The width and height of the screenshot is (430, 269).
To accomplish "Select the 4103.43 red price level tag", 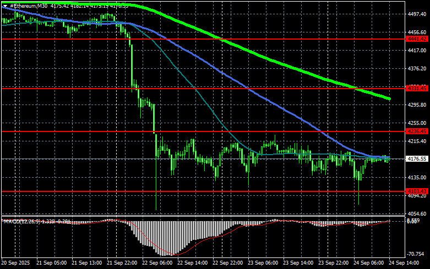I will pos(417,191).
